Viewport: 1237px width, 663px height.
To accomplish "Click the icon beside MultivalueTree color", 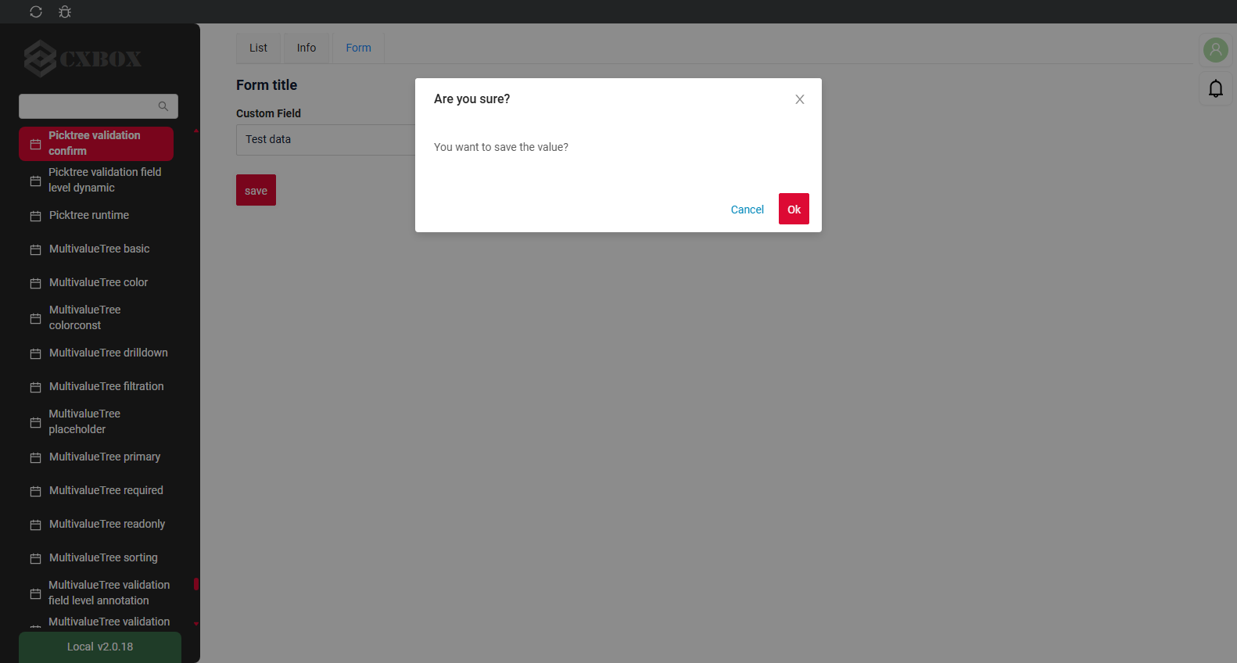I will 35,283.
